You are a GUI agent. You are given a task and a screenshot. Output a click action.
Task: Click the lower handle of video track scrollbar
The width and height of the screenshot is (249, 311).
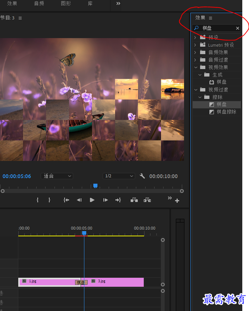pos(163,284)
